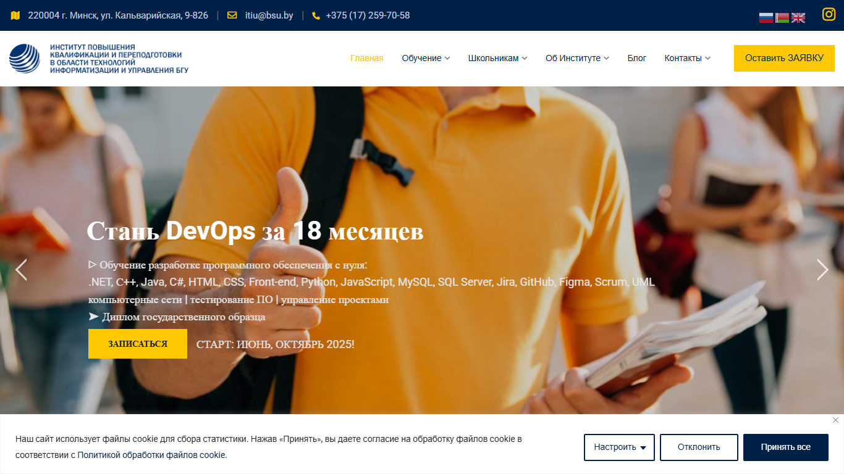844x474 pixels.
Task: Click Принять все to accept cookies
Action: (x=786, y=447)
